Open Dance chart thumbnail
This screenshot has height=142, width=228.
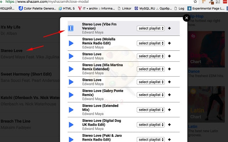(x=206, y=49)
